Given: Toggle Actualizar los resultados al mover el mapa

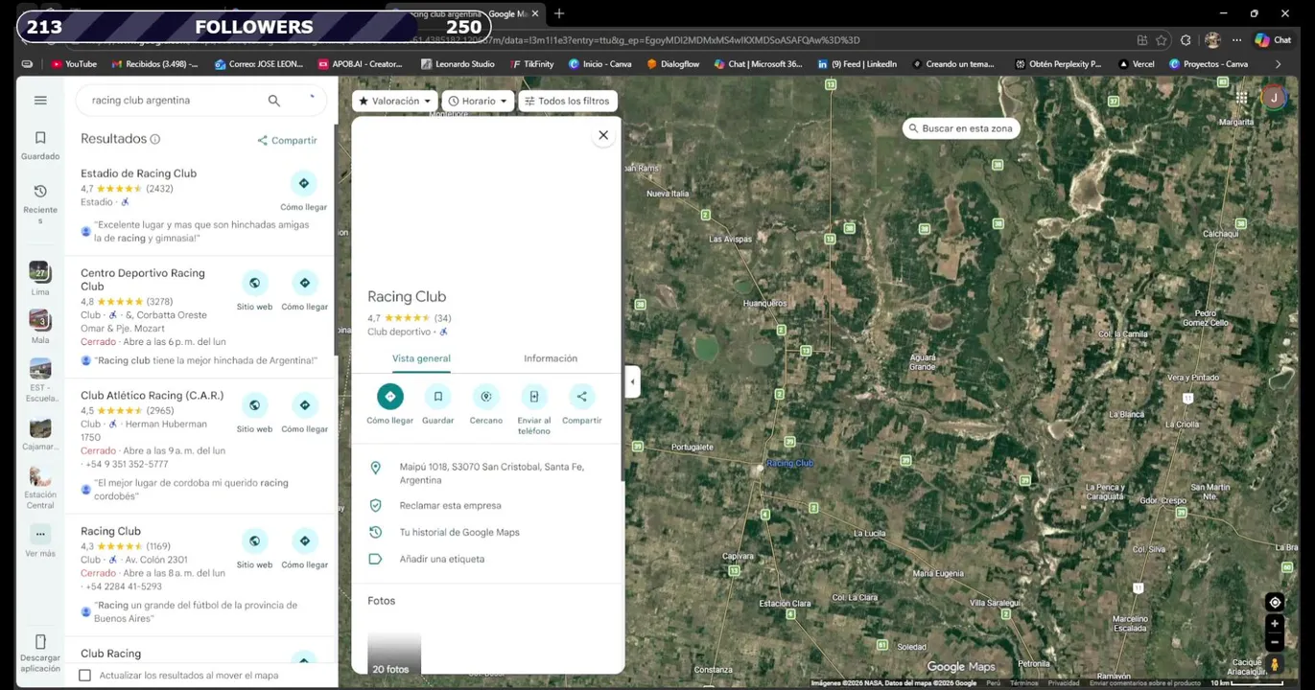Looking at the screenshot, I should [x=85, y=676].
